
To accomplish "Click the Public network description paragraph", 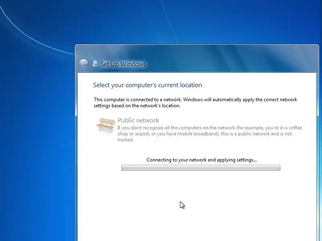I will 210,134.
